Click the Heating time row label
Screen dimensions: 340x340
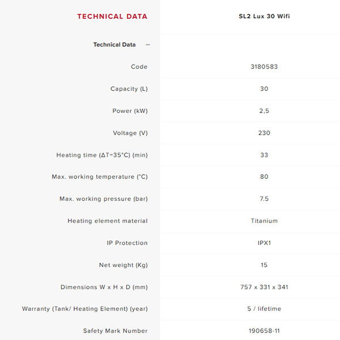click(102, 155)
